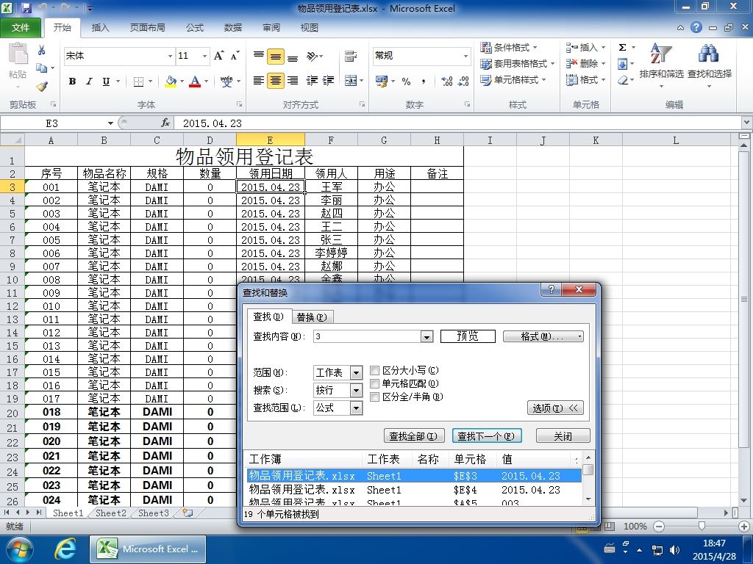Viewport: 753px width, 564px height.
Task: Open 套用表格格式 table format dropdown
Action: [518, 63]
